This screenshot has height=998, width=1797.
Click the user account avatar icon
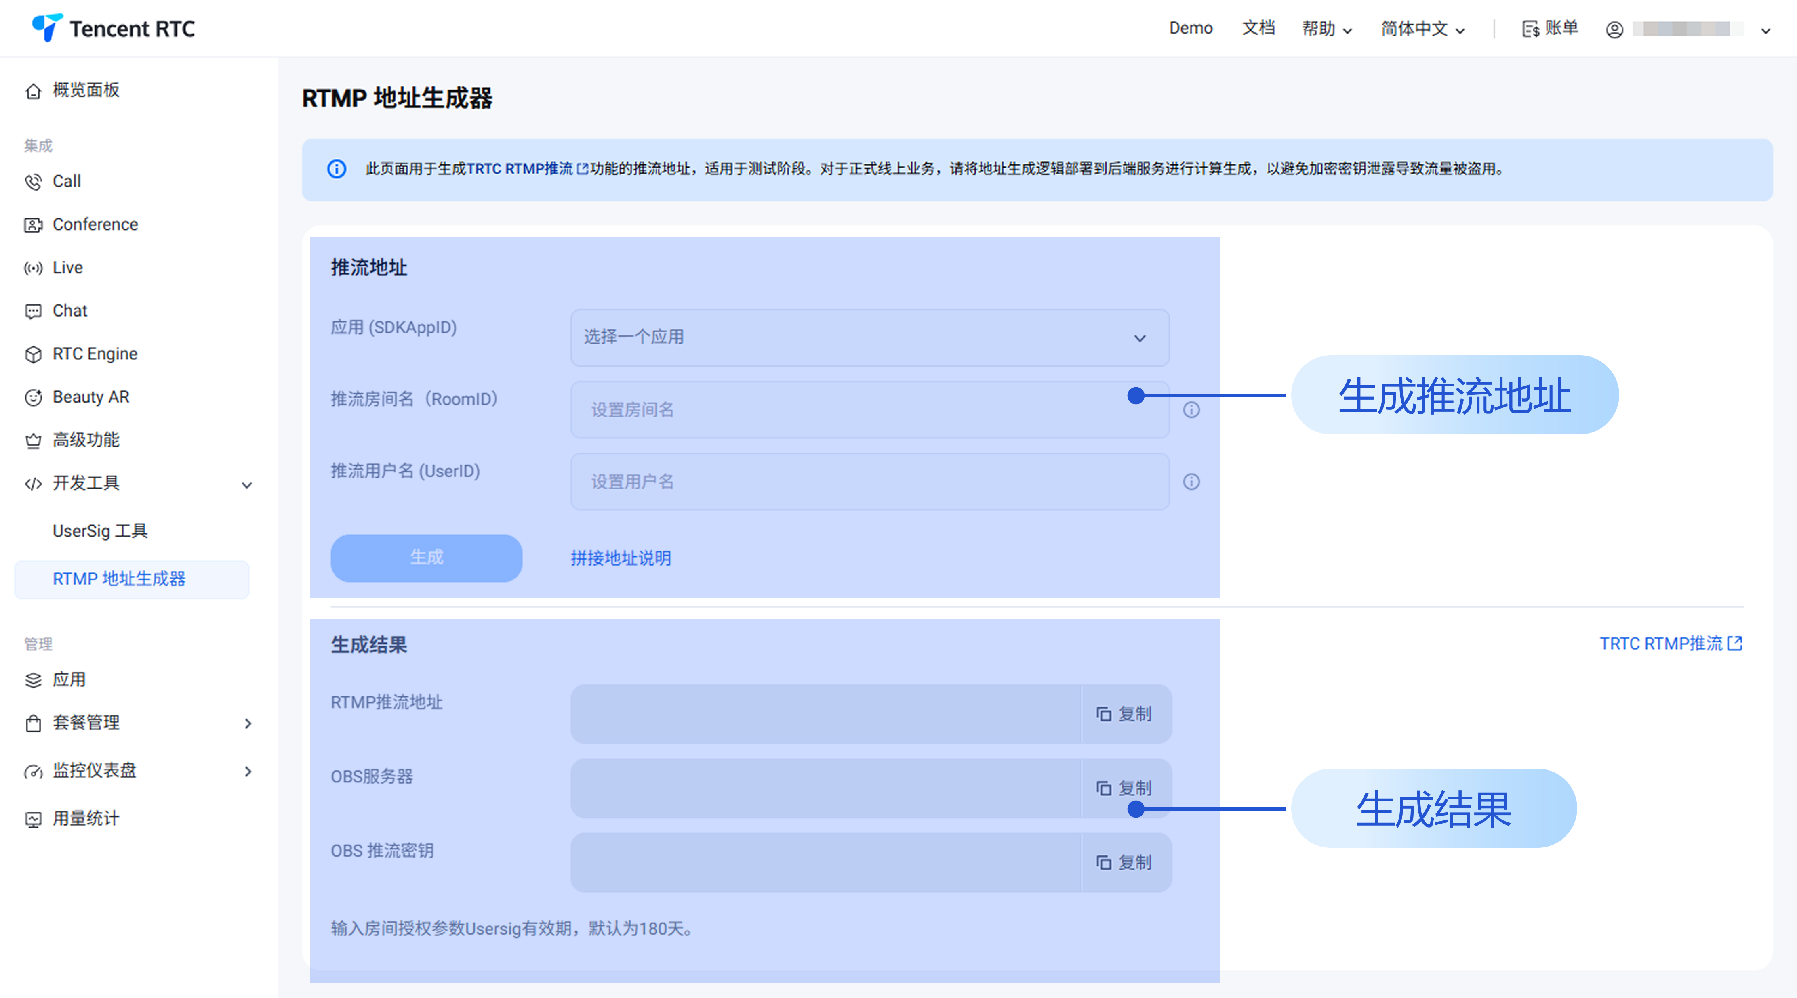pyautogui.click(x=1614, y=29)
